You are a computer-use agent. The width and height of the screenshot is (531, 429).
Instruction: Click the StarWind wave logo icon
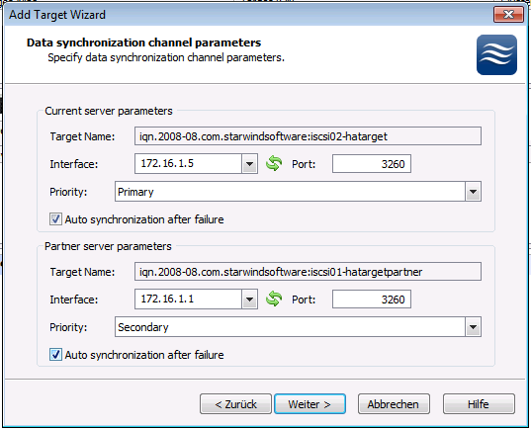click(496, 54)
